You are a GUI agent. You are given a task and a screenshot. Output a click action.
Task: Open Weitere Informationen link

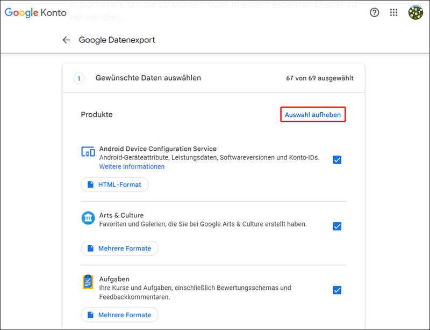coord(132,166)
